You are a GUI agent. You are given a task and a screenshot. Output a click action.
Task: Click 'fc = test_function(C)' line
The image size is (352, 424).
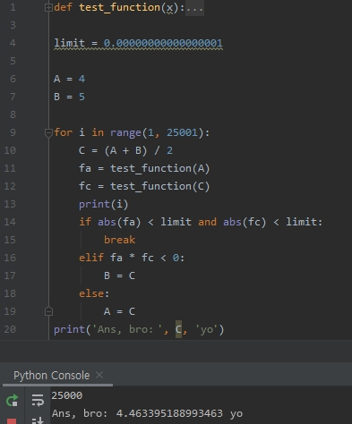[144, 186]
